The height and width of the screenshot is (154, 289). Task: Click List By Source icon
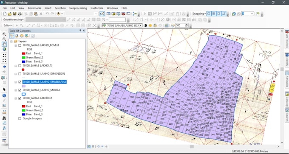17,36
